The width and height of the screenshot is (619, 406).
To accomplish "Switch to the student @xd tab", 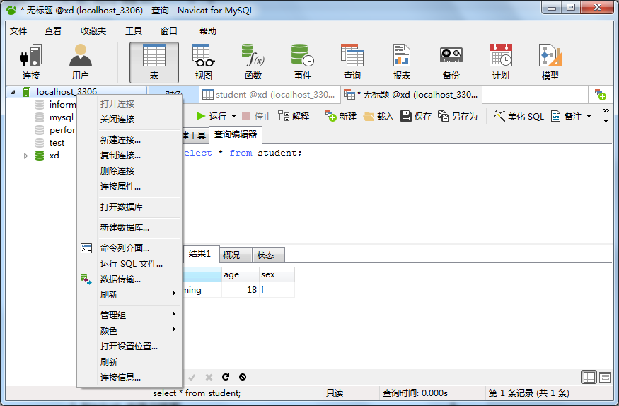I will pos(270,95).
